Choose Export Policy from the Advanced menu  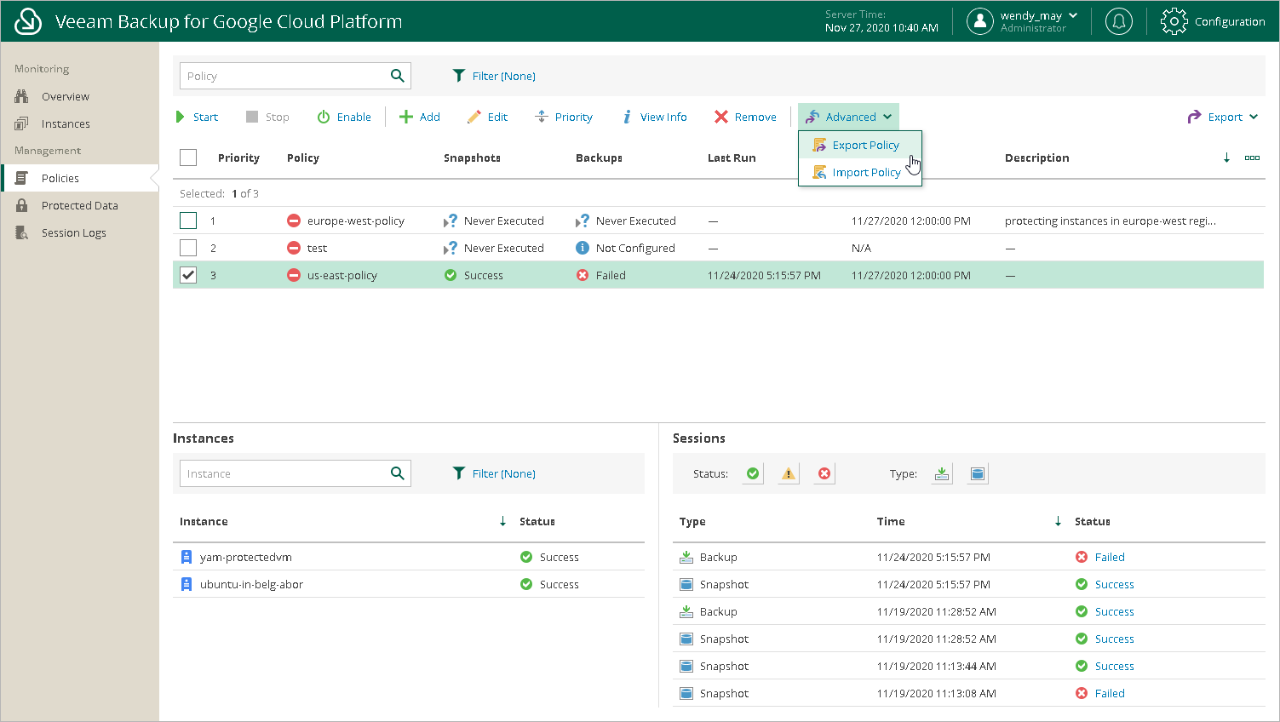point(865,145)
